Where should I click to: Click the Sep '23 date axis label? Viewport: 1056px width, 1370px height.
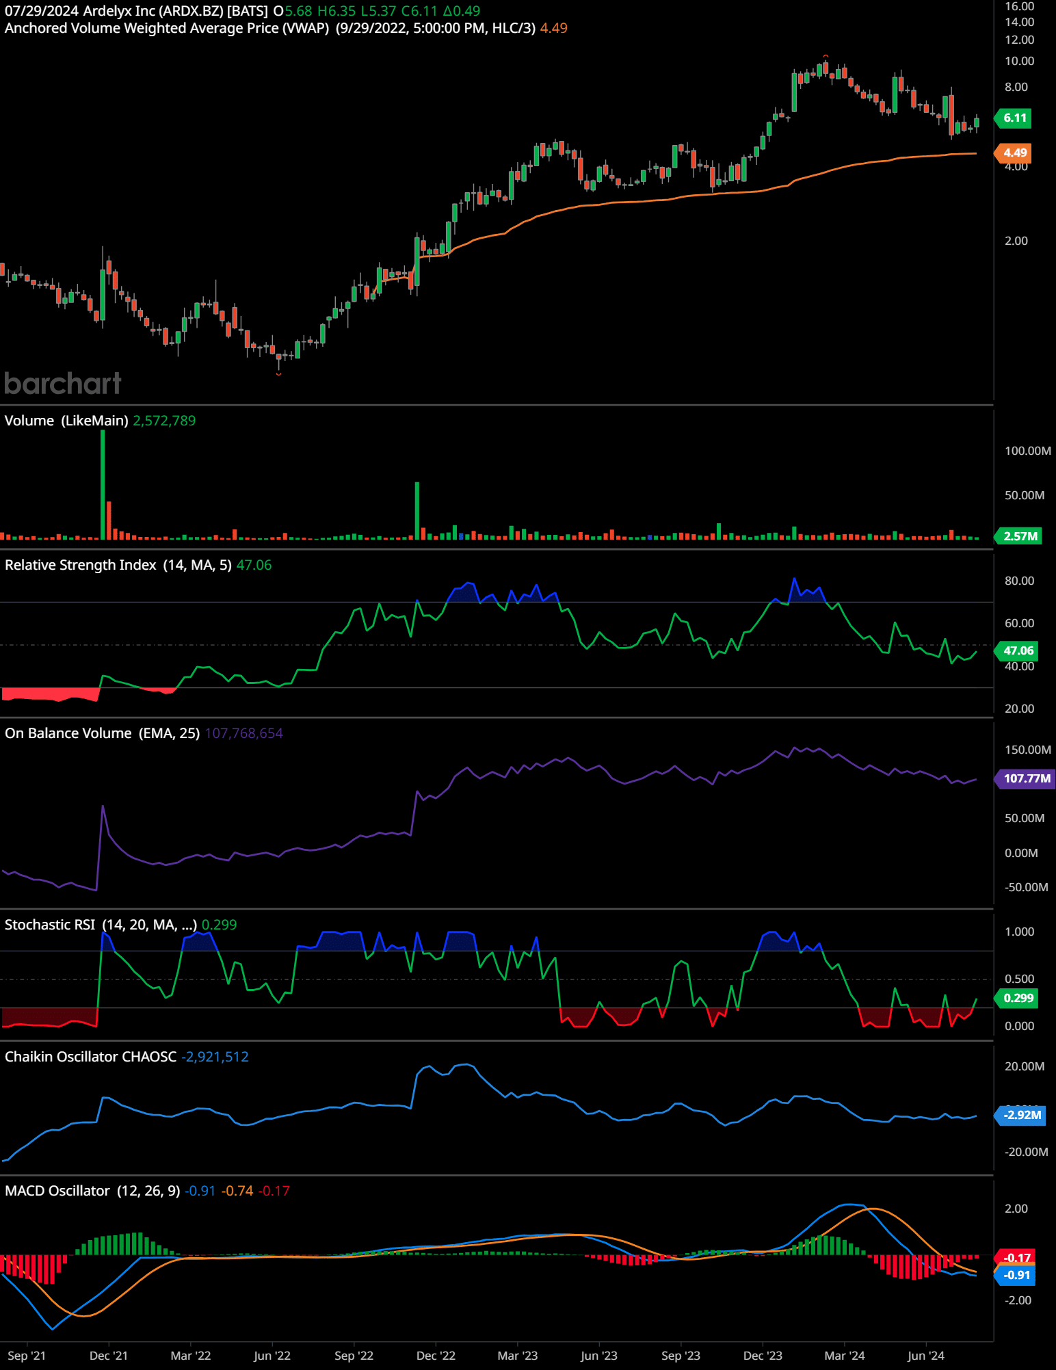click(681, 1356)
